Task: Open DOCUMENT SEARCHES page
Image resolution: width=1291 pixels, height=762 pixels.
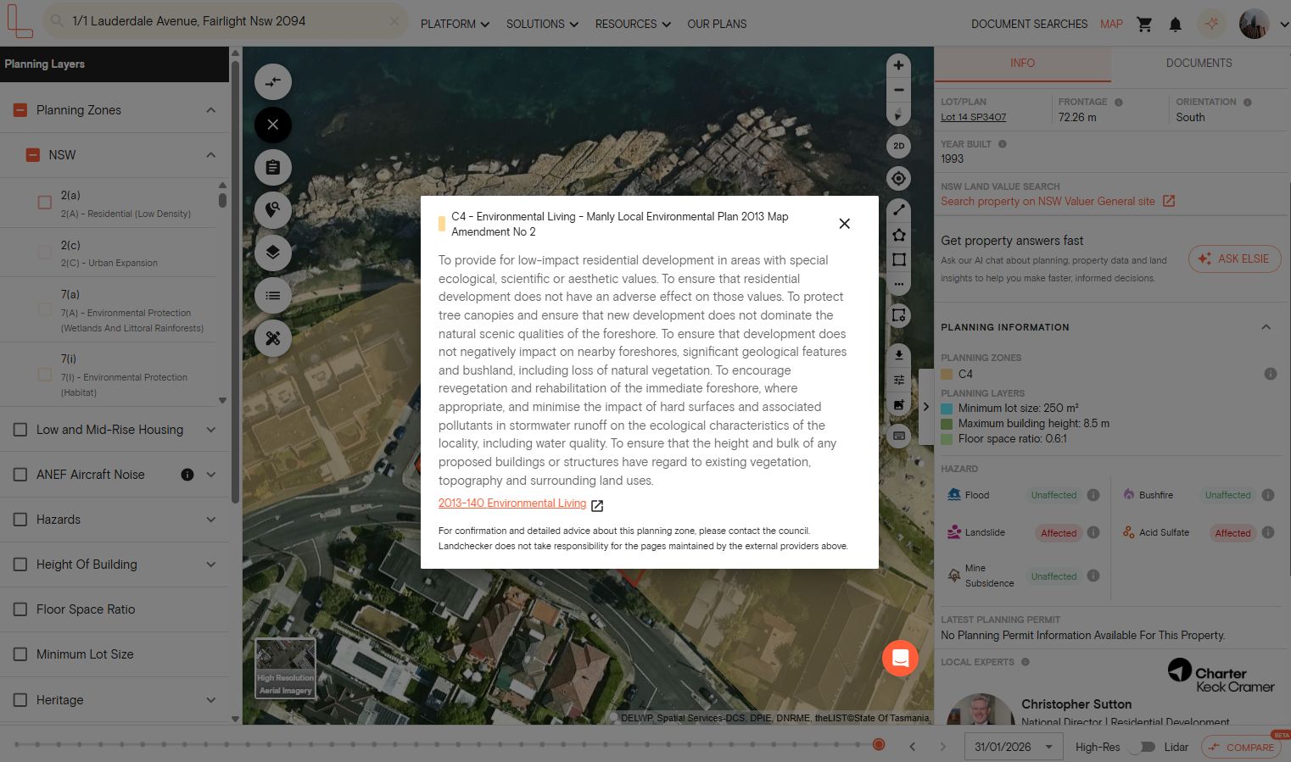Action: 1029,25
